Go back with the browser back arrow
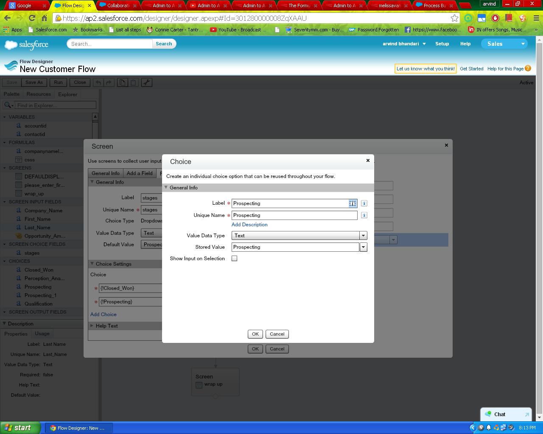 tap(8, 18)
